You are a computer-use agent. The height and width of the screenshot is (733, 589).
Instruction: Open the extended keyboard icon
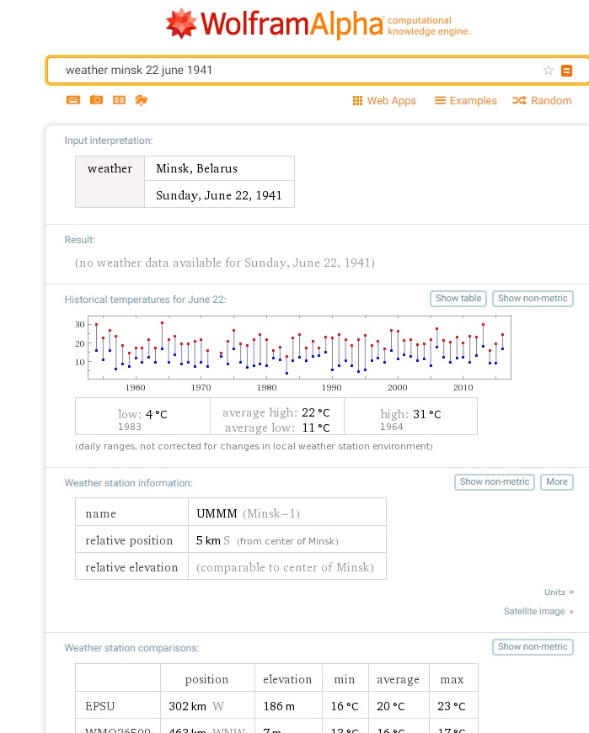[x=73, y=100]
